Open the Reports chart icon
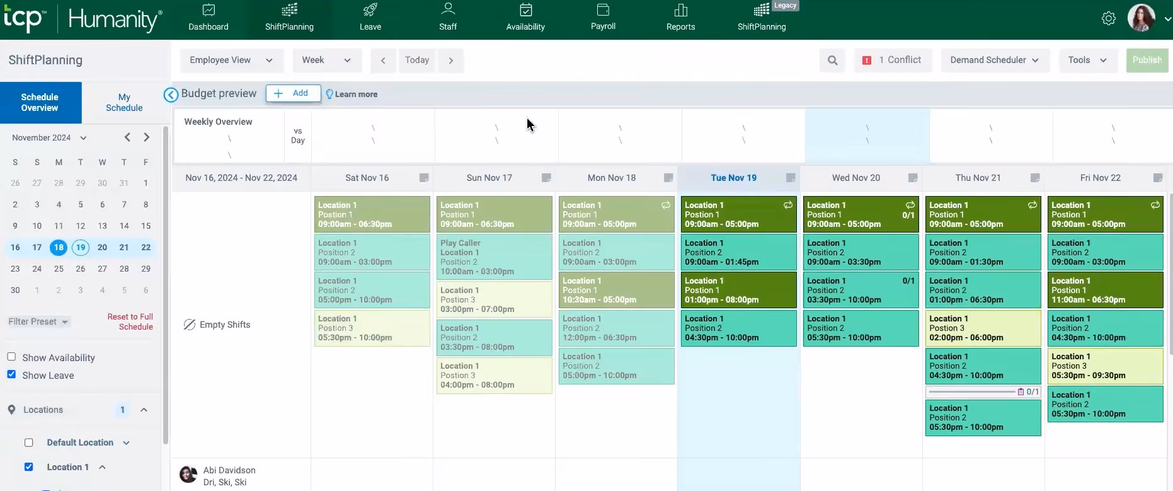This screenshot has height=491, width=1173. 681,10
